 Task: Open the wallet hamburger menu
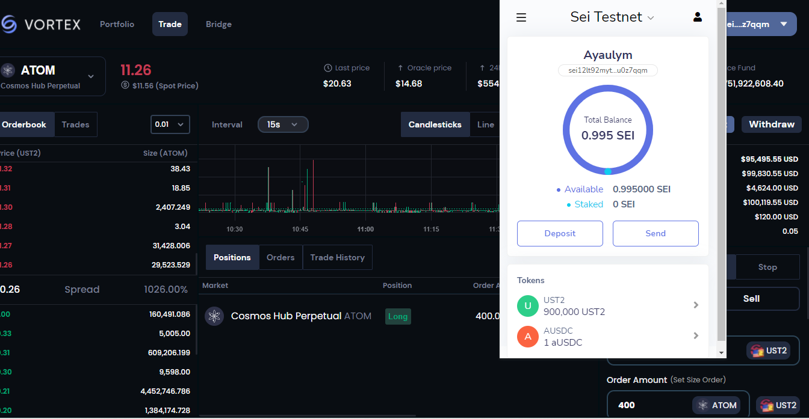click(521, 17)
